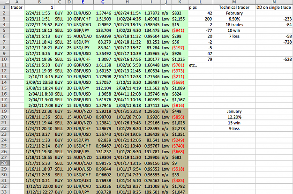Click loss cell ($973)
The height and width of the screenshot is (194, 293).
tap(180, 71)
